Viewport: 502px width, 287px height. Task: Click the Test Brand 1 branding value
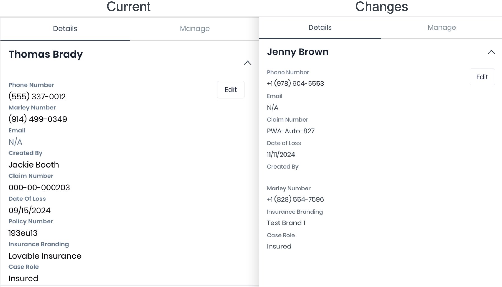tap(286, 223)
